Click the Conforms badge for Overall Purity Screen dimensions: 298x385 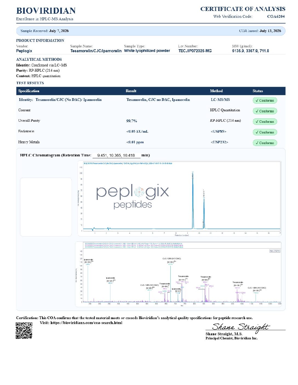pyautogui.click(x=265, y=122)
